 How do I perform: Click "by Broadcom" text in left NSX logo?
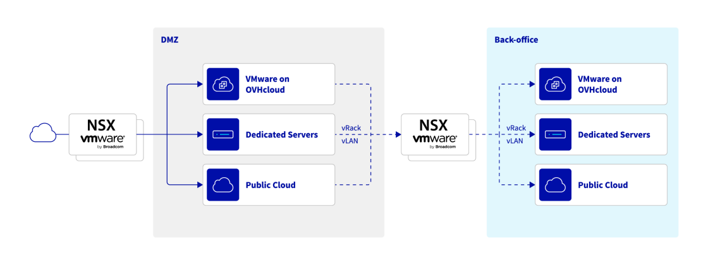click(x=111, y=146)
